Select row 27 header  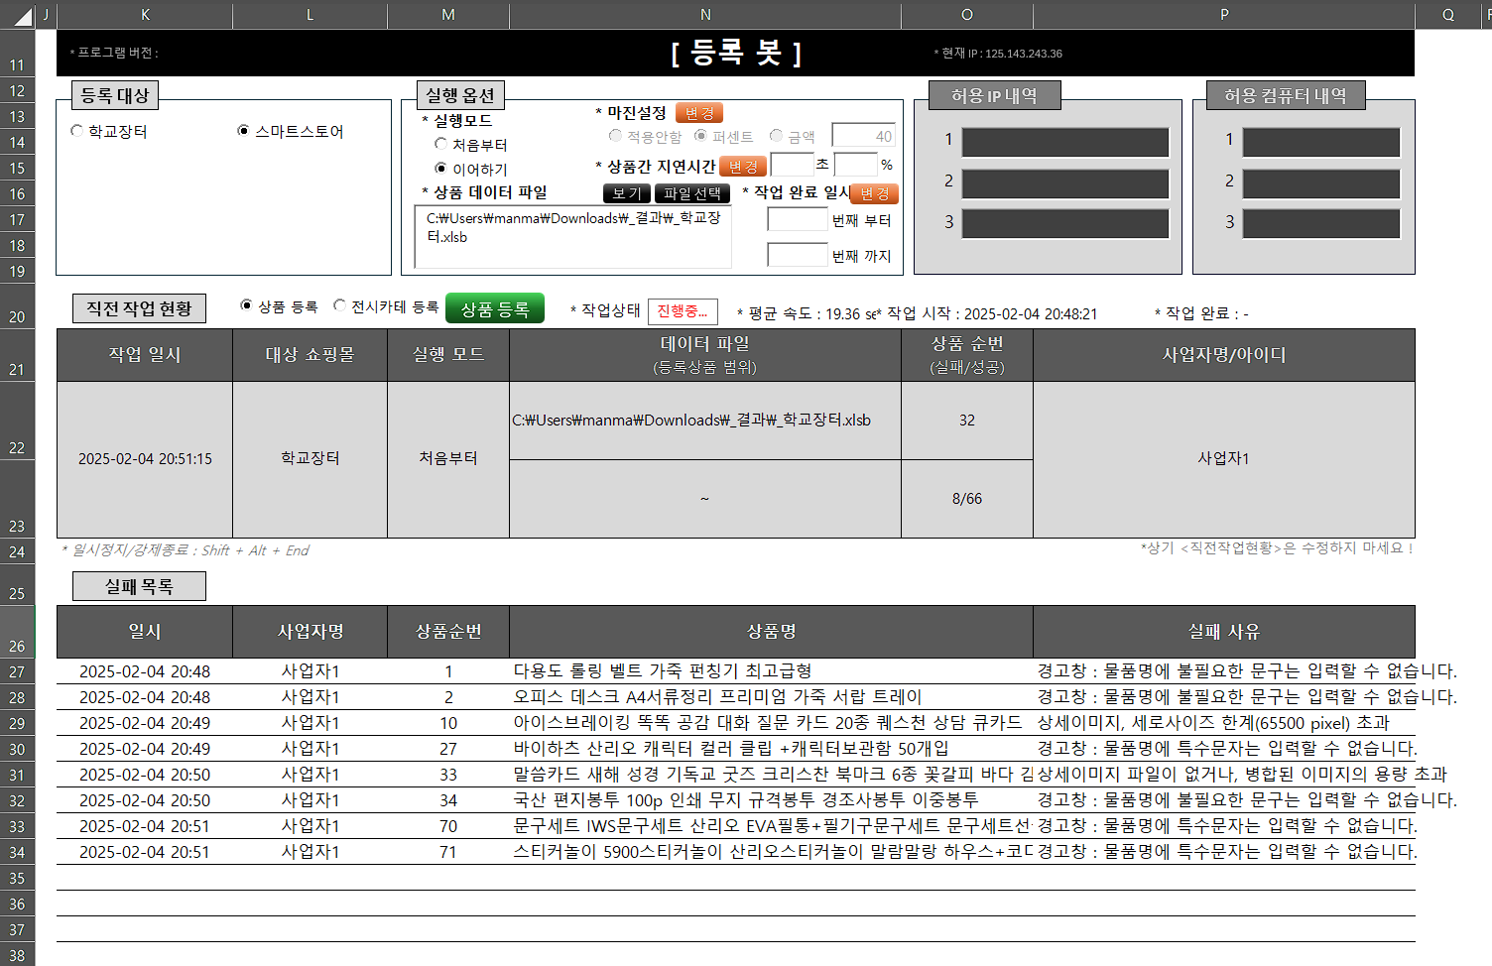(x=17, y=672)
